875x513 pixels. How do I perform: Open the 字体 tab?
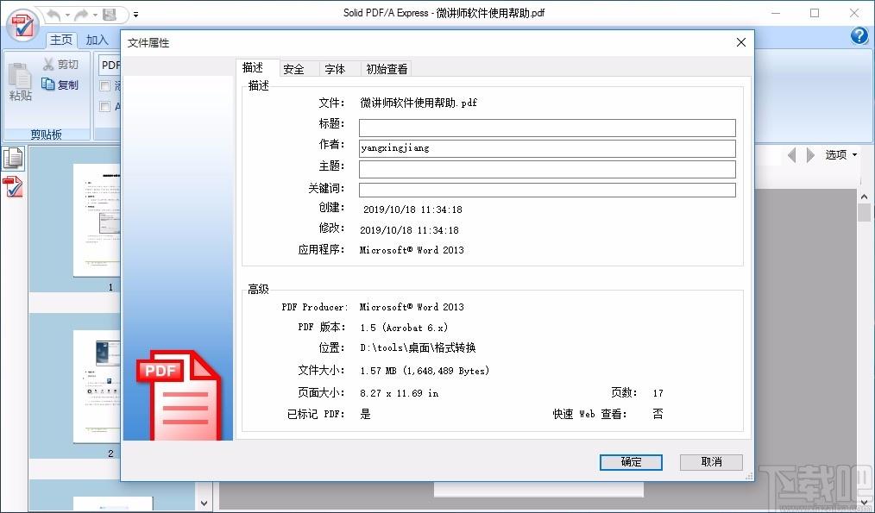coord(339,69)
